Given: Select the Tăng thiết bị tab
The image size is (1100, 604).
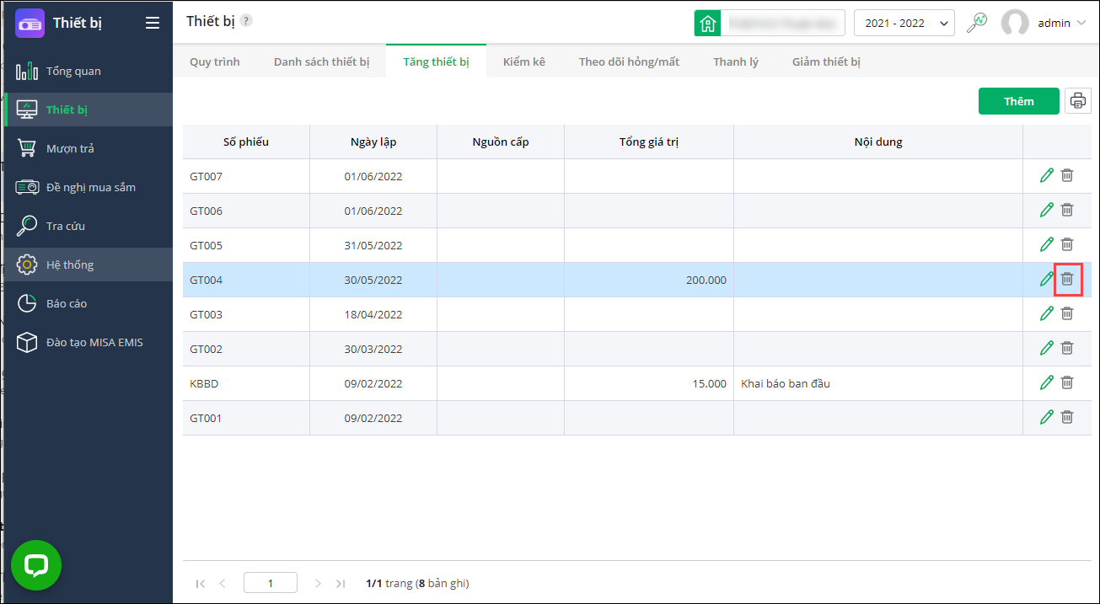Looking at the screenshot, I should [x=436, y=61].
